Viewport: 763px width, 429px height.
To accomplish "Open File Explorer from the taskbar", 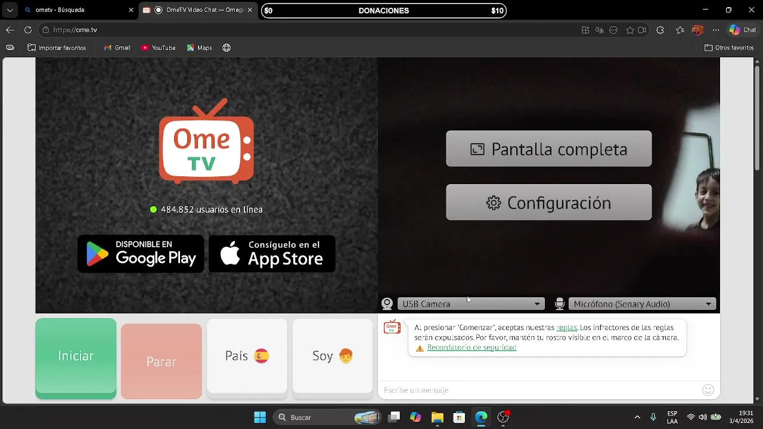I will pos(438,417).
